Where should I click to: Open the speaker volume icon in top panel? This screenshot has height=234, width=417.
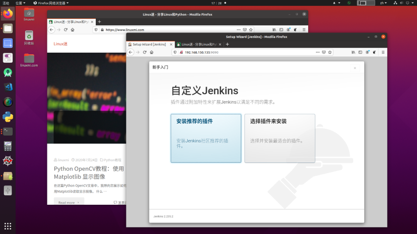(402, 3)
